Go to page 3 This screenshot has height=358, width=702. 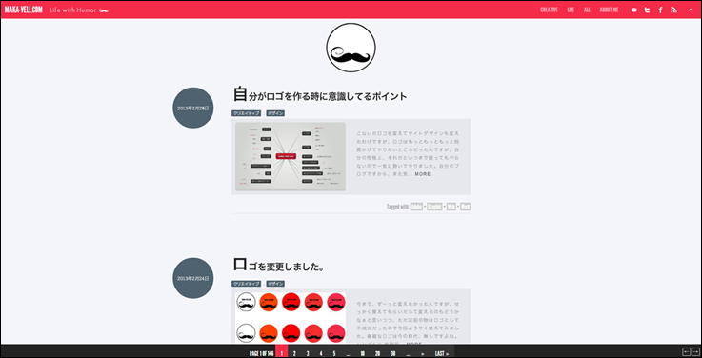[x=308, y=353]
